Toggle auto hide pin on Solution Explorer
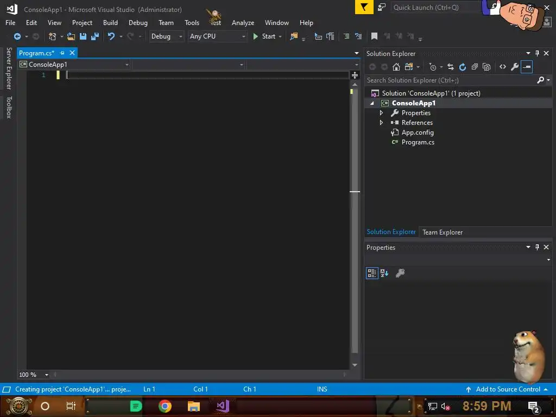The height and width of the screenshot is (417, 556). (537, 53)
